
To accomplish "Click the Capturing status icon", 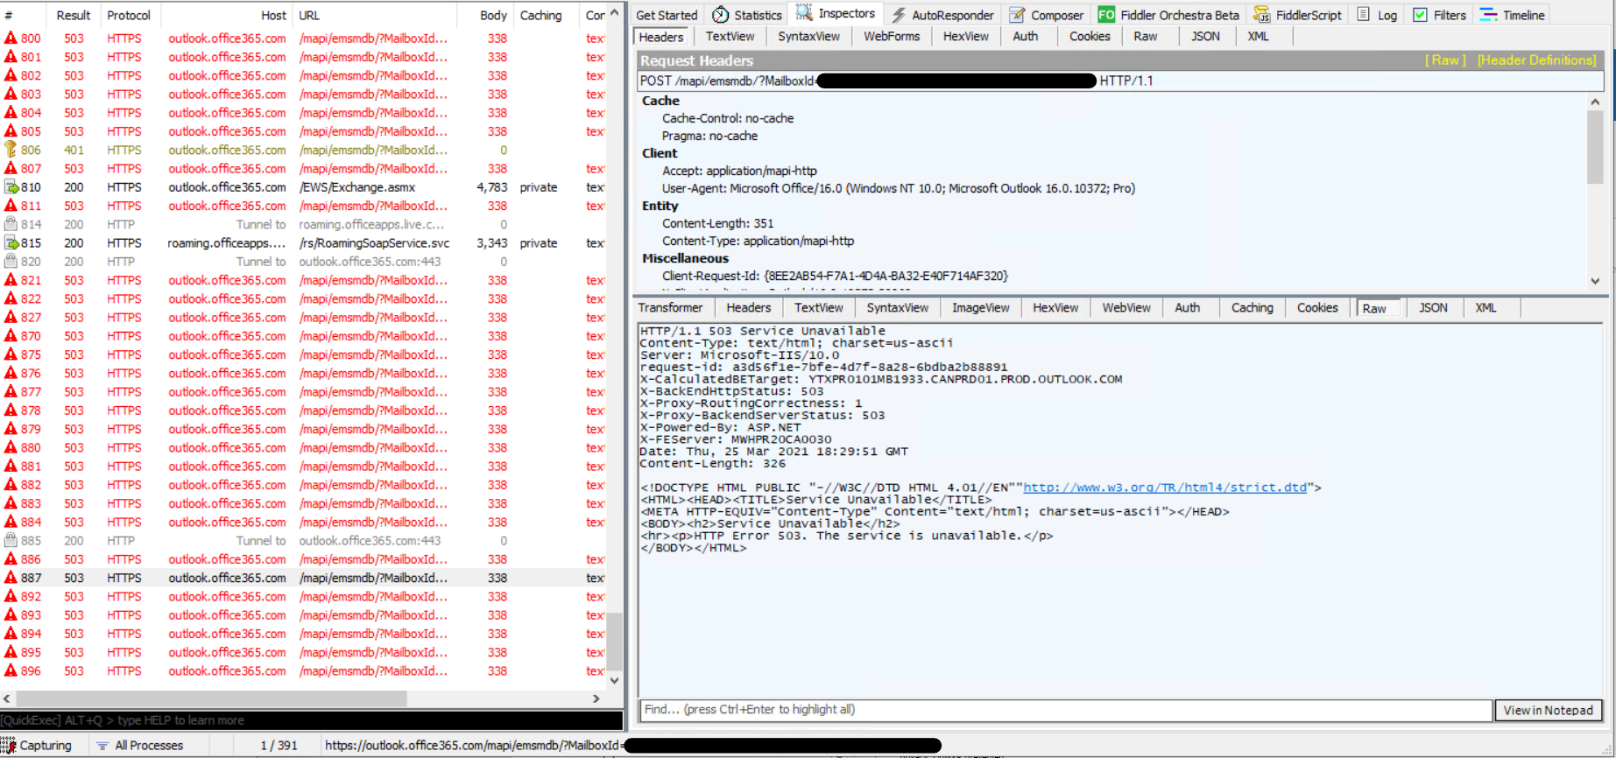I will pos(9,746).
